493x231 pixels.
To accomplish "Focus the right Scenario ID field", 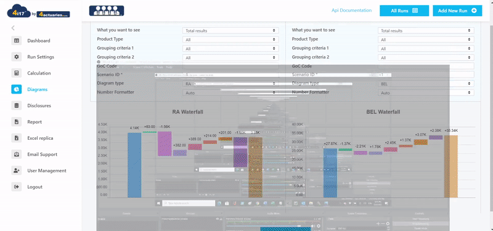I will (426, 75).
